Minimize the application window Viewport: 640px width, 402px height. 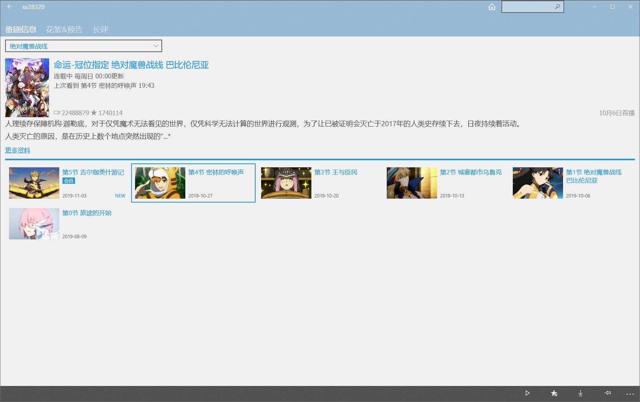point(594,7)
